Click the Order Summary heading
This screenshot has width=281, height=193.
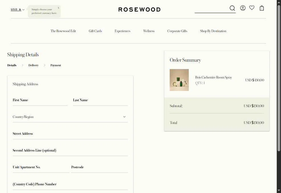coord(185,60)
